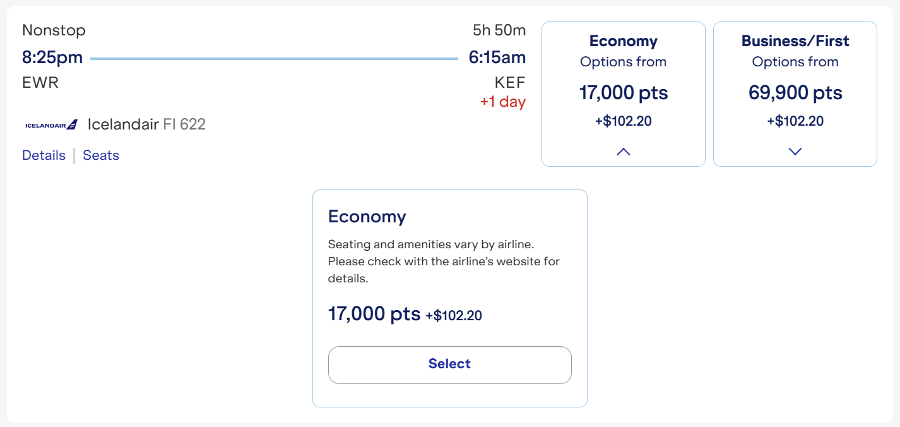Click the Select button for Economy
Image resolution: width=900 pixels, height=427 pixels.
point(449,364)
